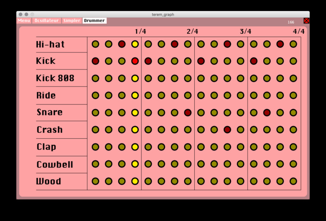The image size is (326, 221).
Task: Enable the last step of the Wood row
Action: click(x=293, y=181)
